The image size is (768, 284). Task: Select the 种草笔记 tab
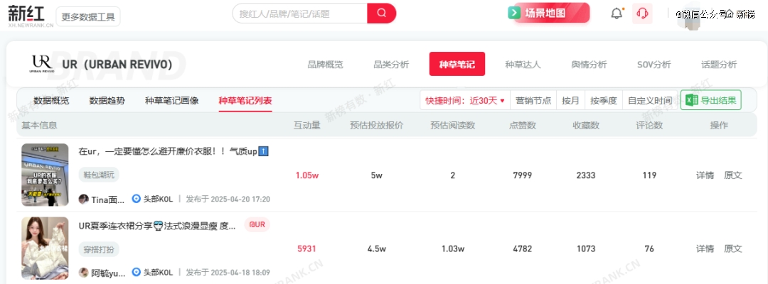457,64
